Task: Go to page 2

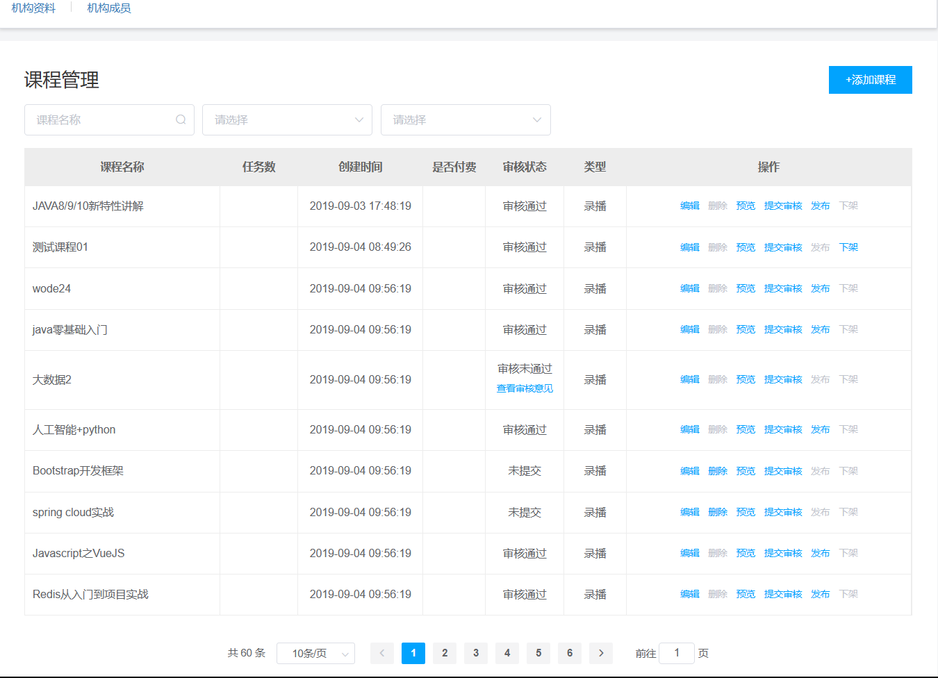Action: (x=445, y=653)
